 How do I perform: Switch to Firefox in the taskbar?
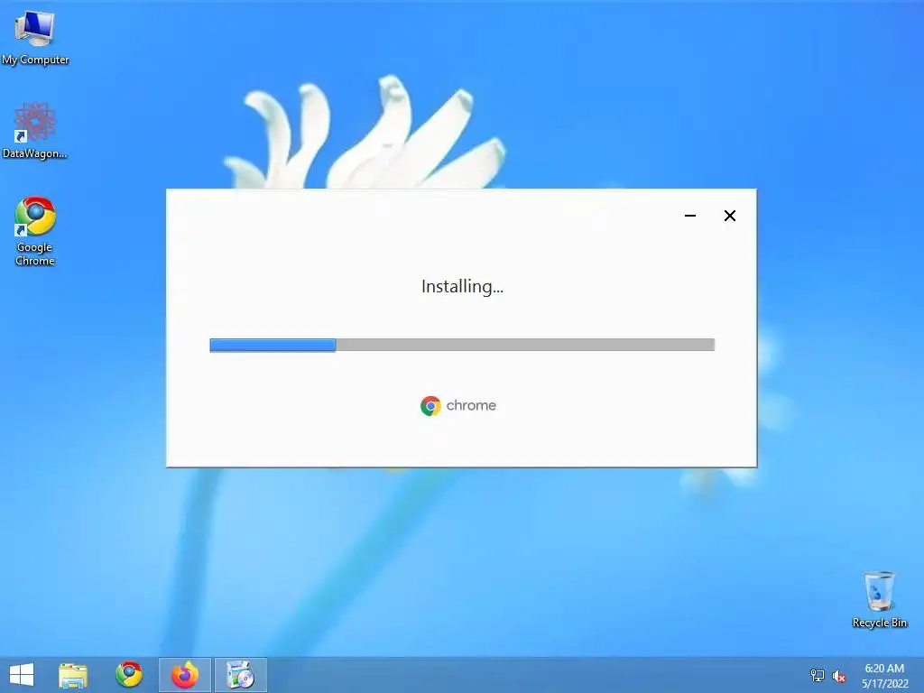click(185, 675)
